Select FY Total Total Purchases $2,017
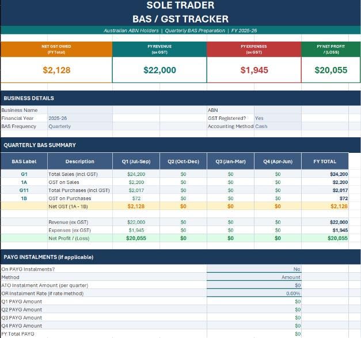Viewport: 361px width, 338px height. (340, 190)
